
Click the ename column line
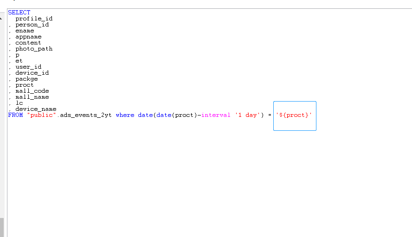pyautogui.click(x=25, y=31)
